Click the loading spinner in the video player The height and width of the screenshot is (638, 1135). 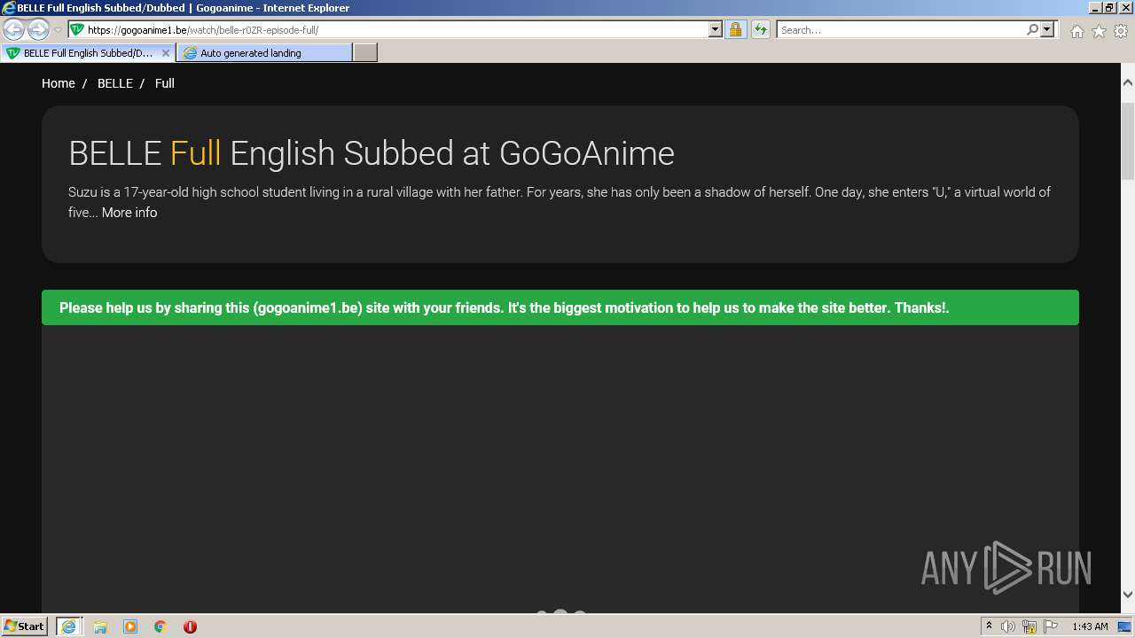click(560, 611)
